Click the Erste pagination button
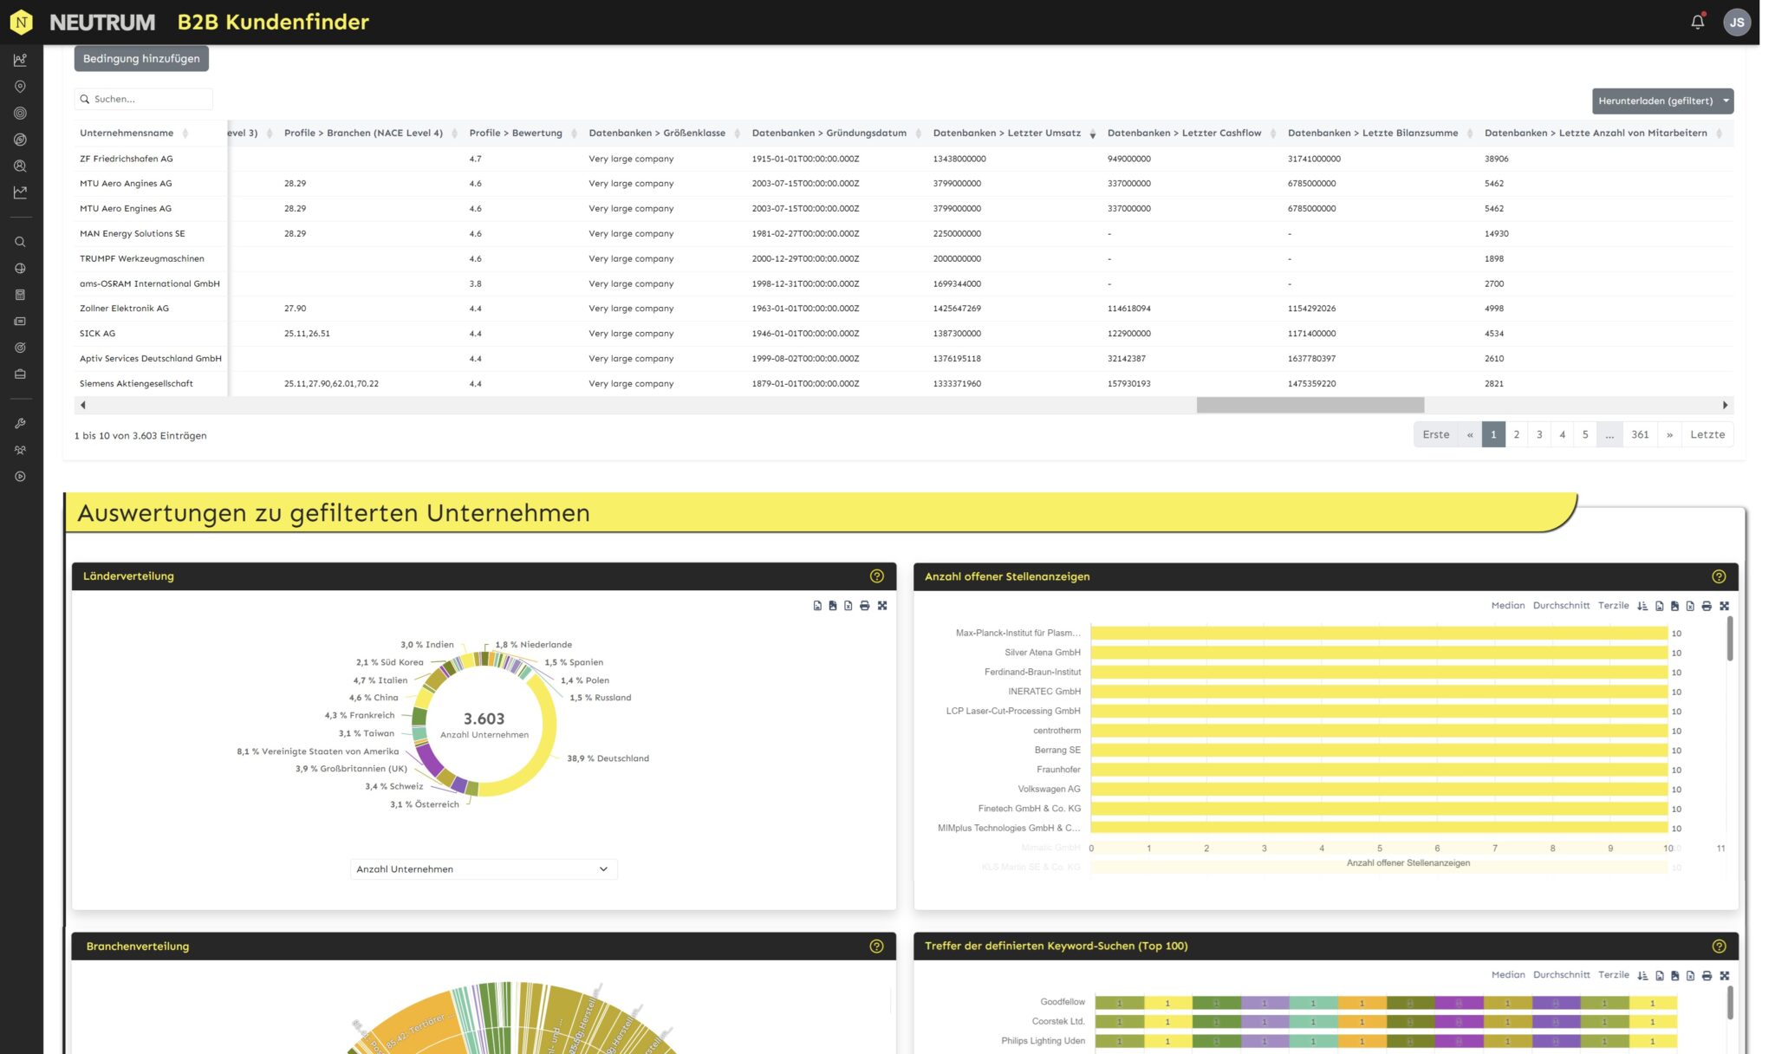1775x1054 pixels. pos(1436,435)
